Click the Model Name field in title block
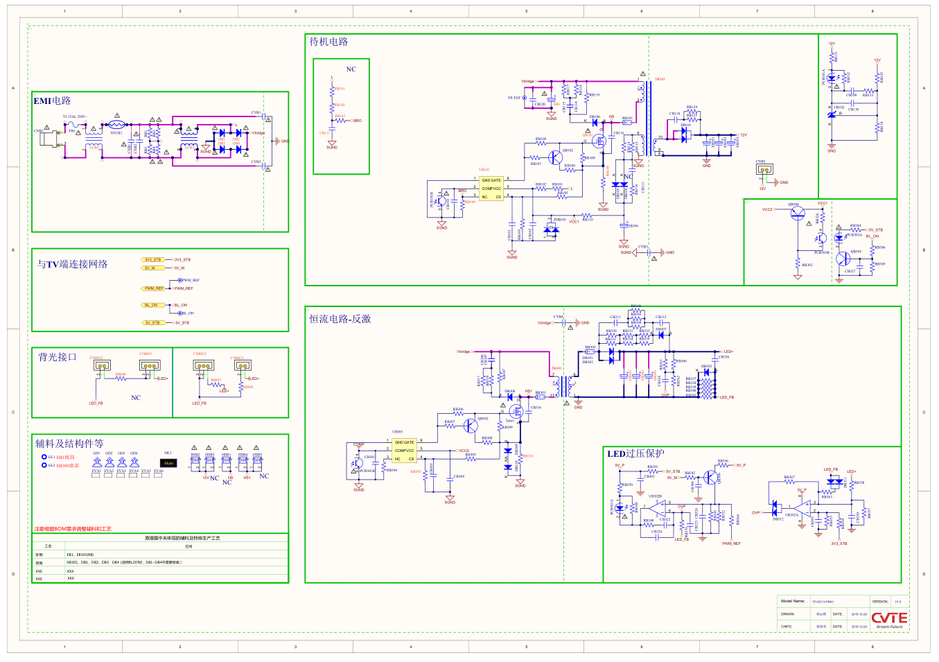This screenshot has height=662, width=939. tap(793, 601)
